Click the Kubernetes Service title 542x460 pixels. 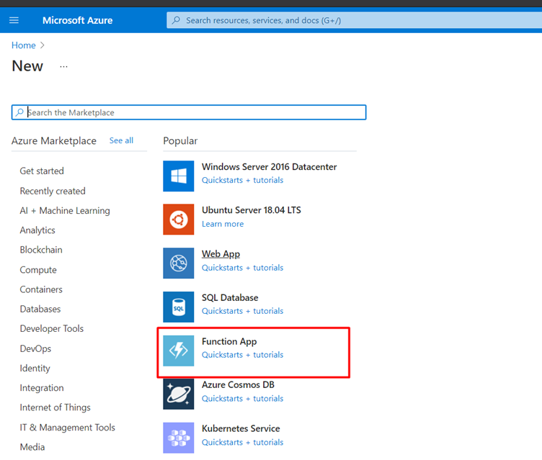[x=241, y=428]
